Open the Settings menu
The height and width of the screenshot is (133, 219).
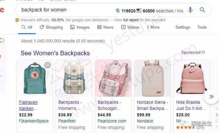[x=183, y=27]
